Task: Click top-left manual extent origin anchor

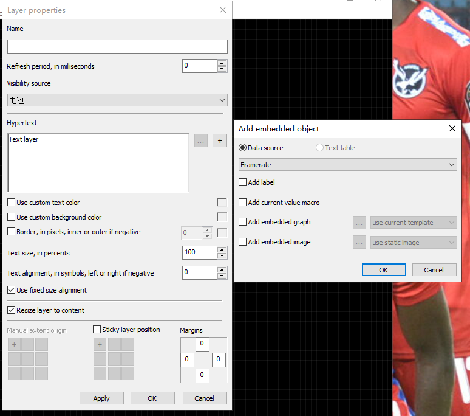Action: pyautogui.click(x=14, y=344)
